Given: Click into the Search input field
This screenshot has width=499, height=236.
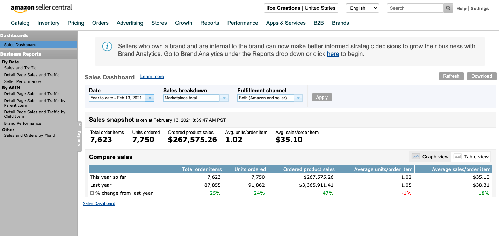Looking at the screenshot, I should (x=415, y=8).
